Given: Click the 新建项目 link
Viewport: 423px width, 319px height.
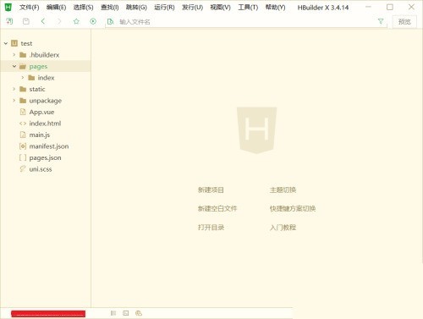Looking at the screenshot, I should click(211, 190).
